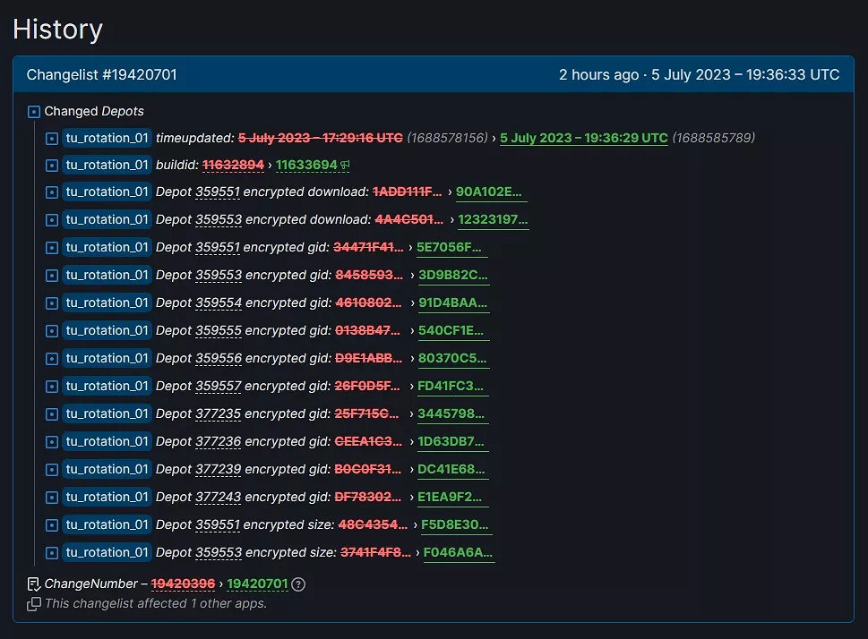Open the Changelist #19420701 header link
This screenshot has height=639, width=868.
pos(101,74)
